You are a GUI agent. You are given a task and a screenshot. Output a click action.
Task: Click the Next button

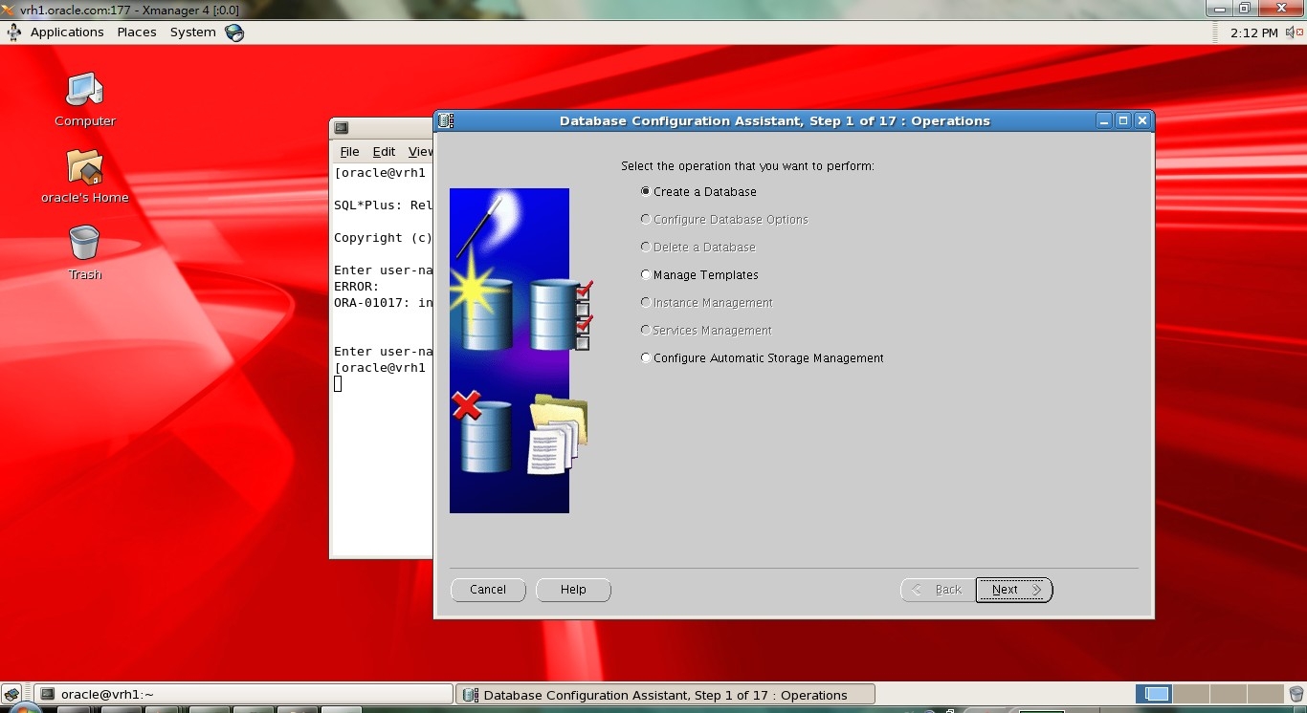(x=1014, y=590)
